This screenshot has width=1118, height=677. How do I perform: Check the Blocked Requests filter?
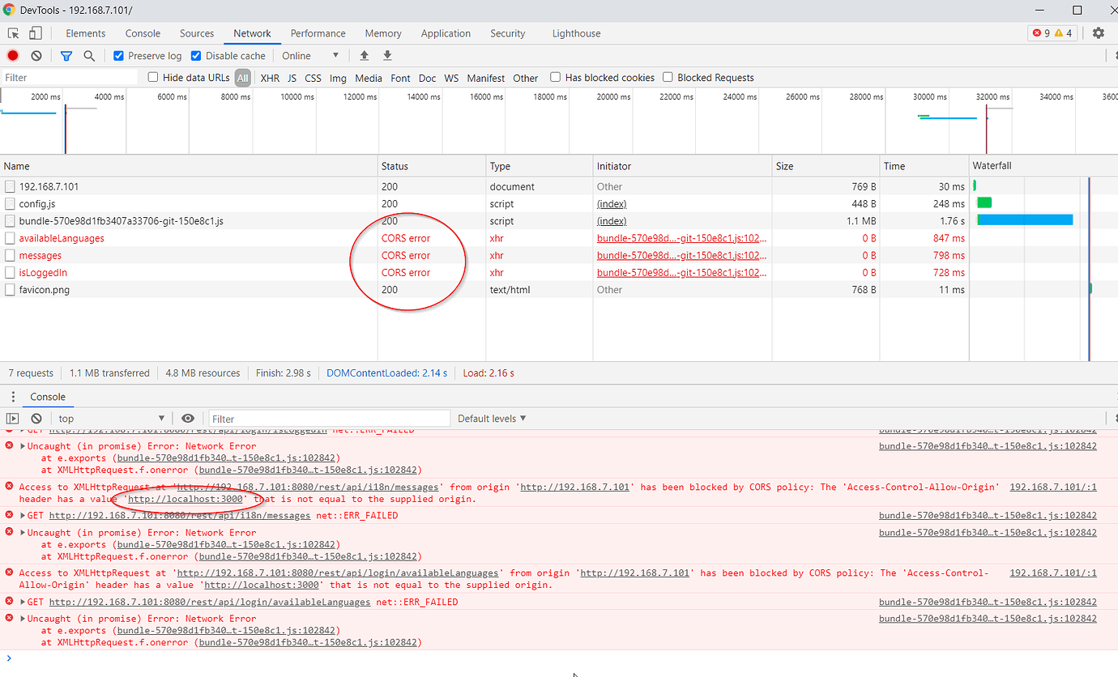click(666, 77)
